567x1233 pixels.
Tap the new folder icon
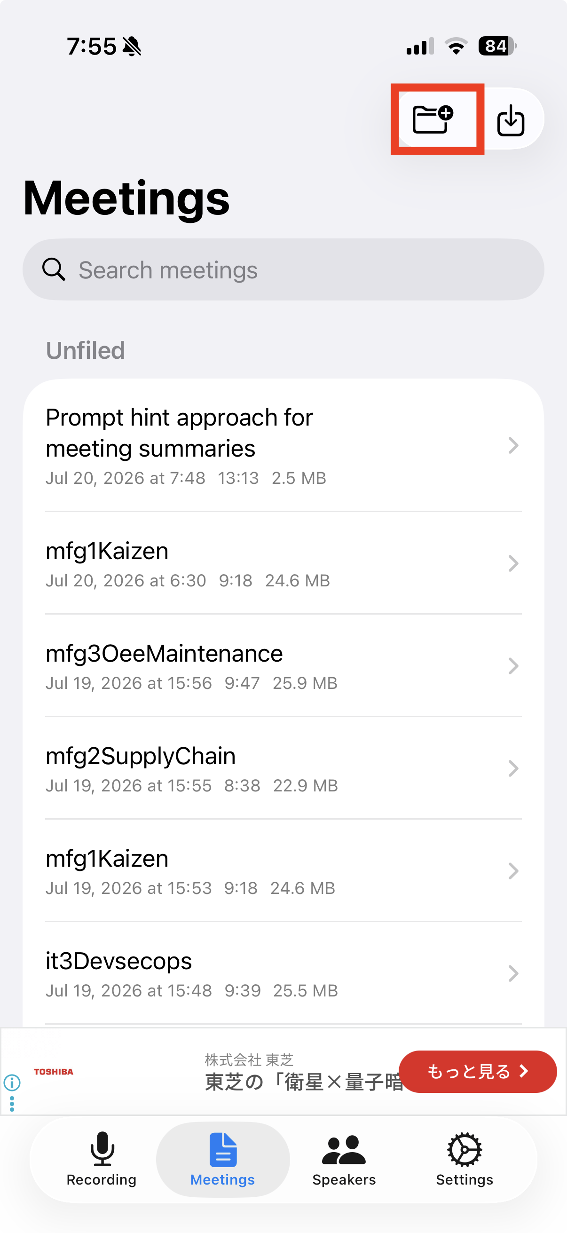pos(433,119)
